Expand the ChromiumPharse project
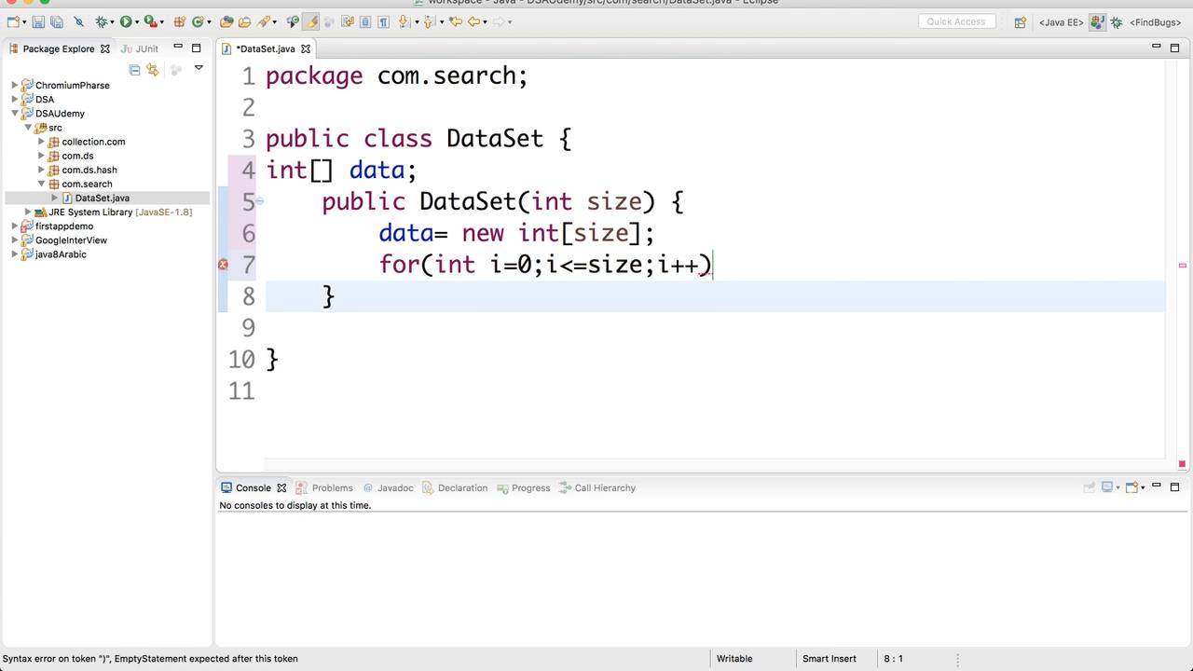 15,85
